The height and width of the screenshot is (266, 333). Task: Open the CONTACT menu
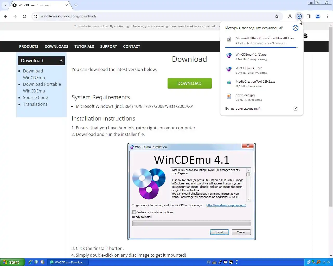click(x=132, y=46)
